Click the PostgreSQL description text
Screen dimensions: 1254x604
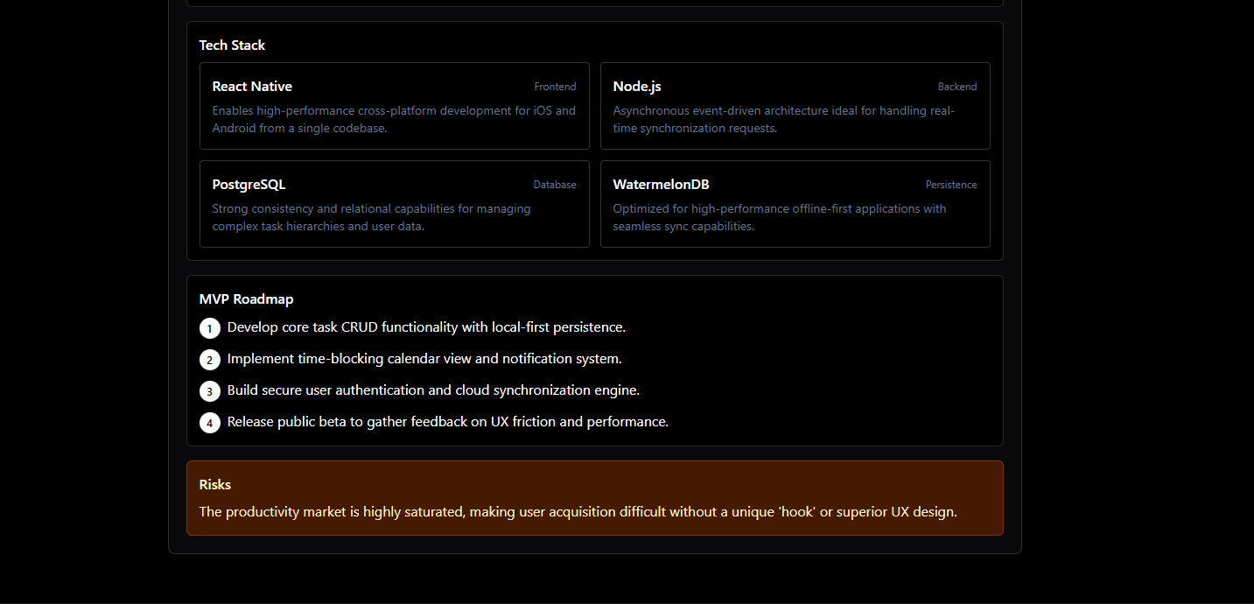click(371, 217)
